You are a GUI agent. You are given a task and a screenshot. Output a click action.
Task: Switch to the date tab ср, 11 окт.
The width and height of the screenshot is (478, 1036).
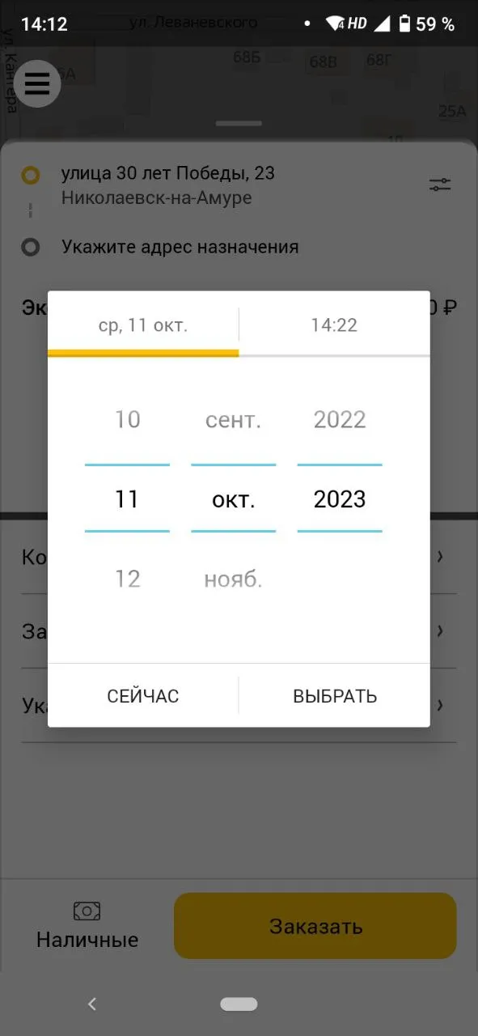(143, 325)
